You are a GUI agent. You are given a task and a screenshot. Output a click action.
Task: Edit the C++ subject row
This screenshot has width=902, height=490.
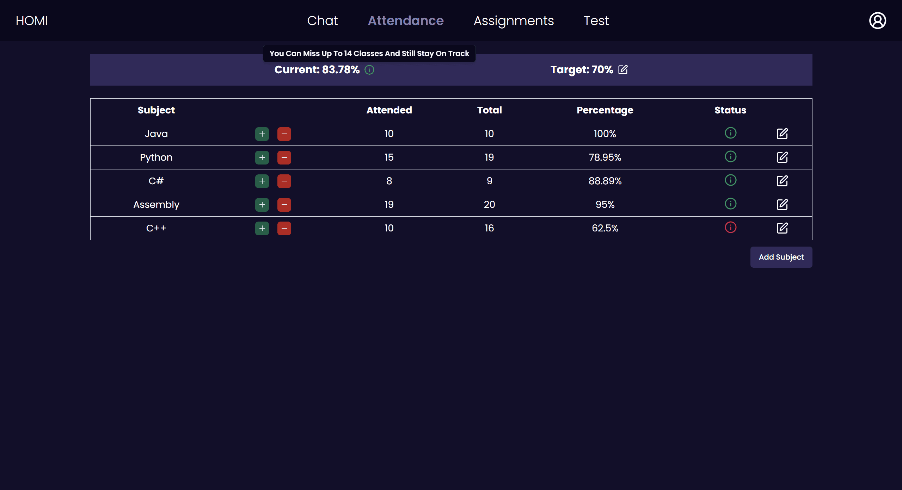tap(782, 228)
